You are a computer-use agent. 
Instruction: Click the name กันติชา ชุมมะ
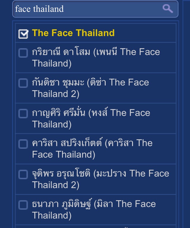tap(58, 83)
